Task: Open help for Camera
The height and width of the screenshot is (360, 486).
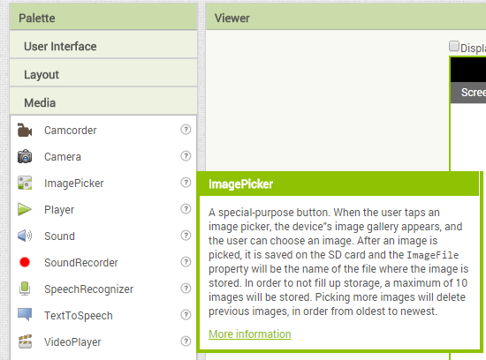Action: coord(186,156)
